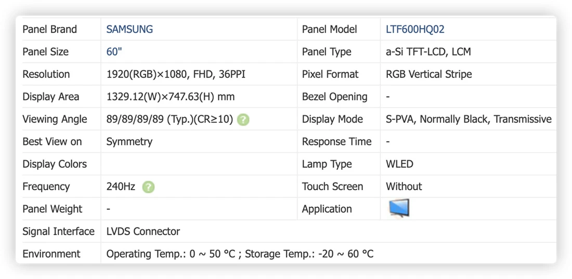572x279 pixels.
Task: Select the LVDS Connector value
Action: click(x=143, y=232)
